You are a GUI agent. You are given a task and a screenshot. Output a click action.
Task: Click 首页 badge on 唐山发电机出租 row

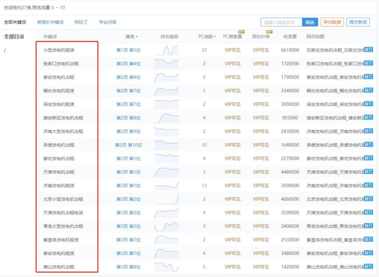[368, 266]
